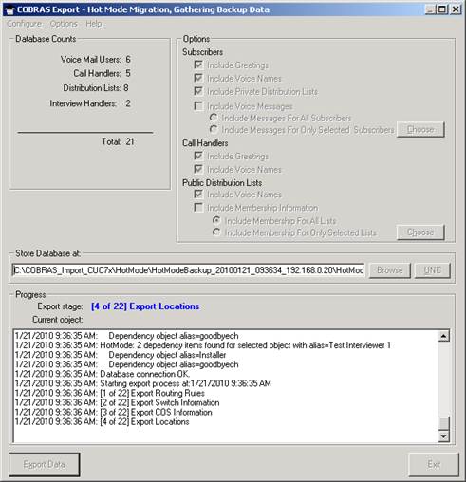The image size is (466, 482).
Task: Click the Store Database path field
Action: (x=188, y=270)
